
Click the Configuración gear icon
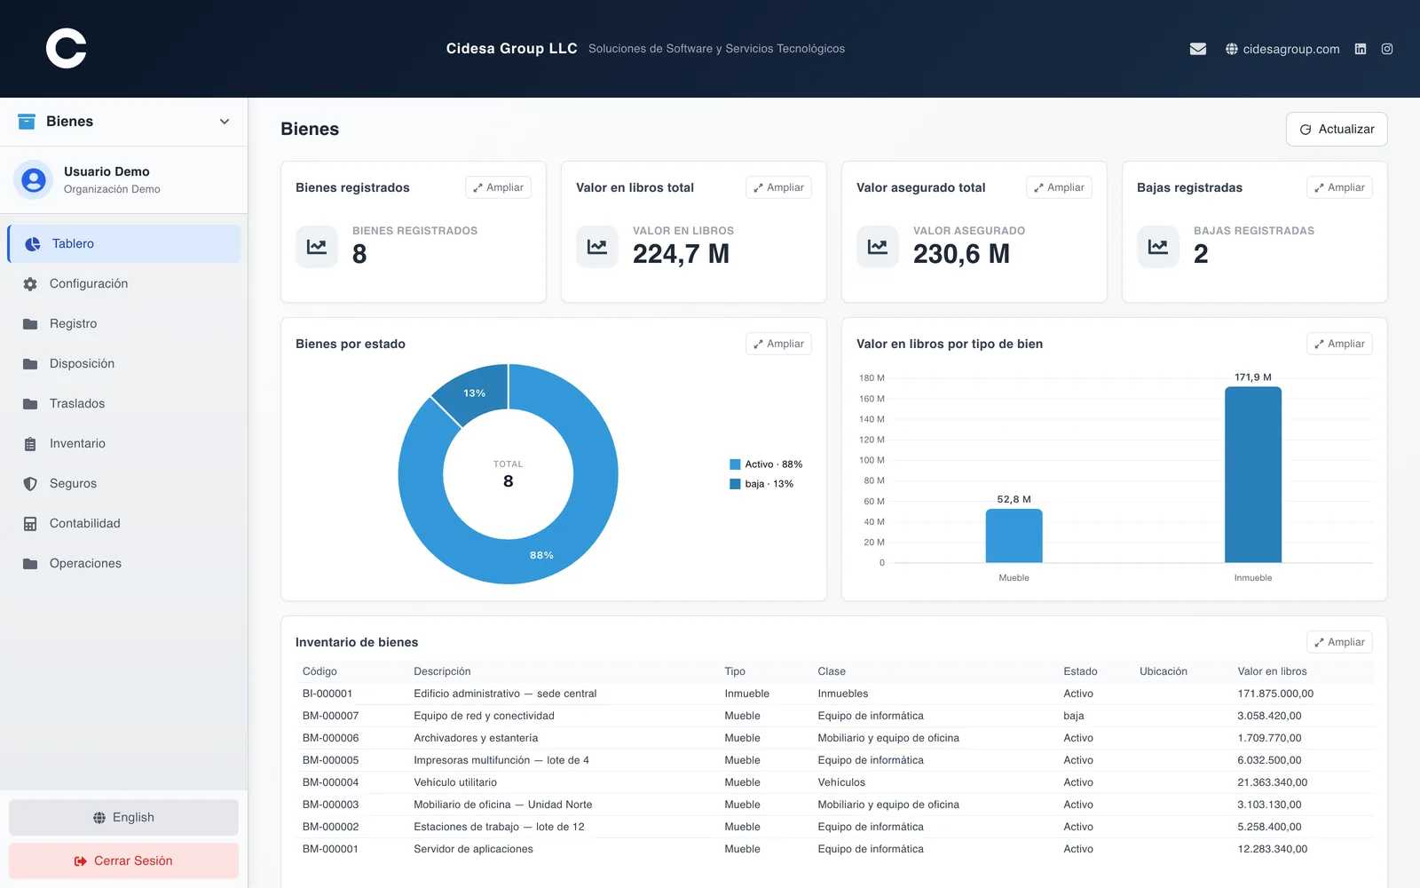[x=30, y=284]
